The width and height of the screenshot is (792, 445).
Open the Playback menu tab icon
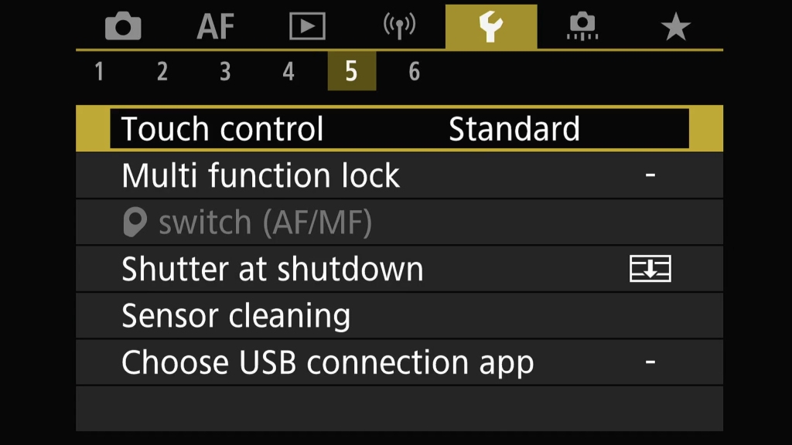tap(307, 26)
